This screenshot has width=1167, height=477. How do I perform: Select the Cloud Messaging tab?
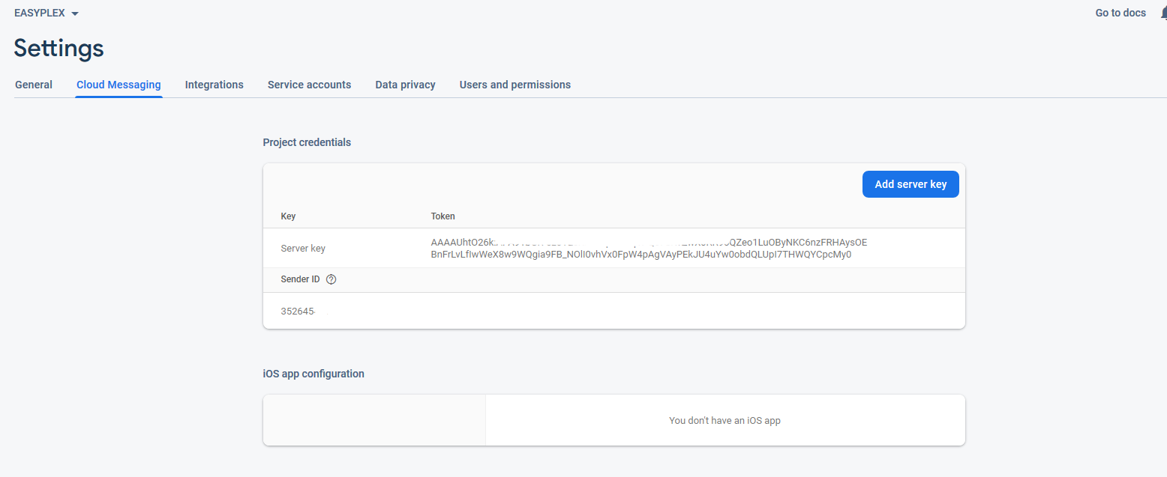pyautogui.click(x=118, y=84)
